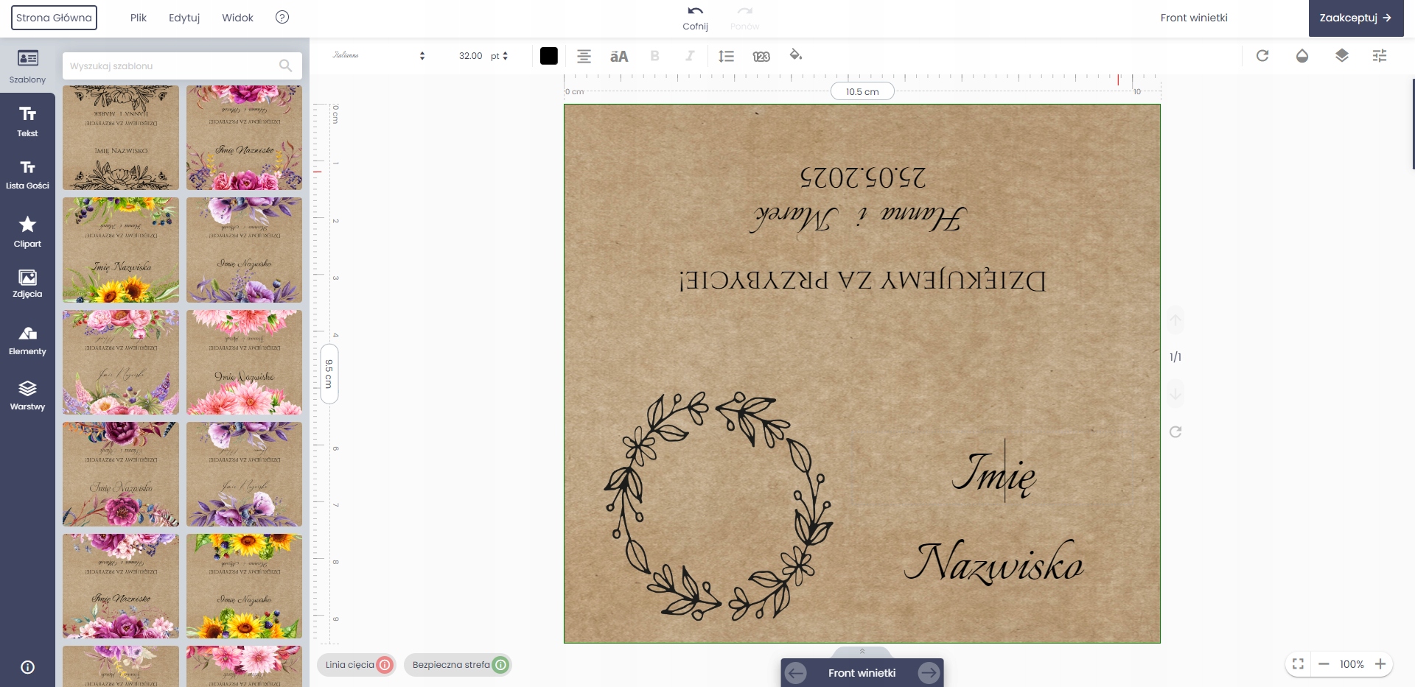Image resolution: width=1415 pixels, height=687 pixels.
Task: Select the upside-down date 25.05.2025 text
Action: pos(862,177)
